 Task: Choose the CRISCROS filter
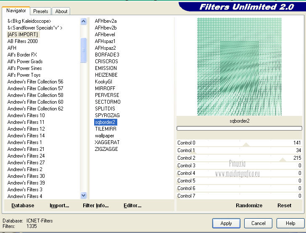coord(107,62)
